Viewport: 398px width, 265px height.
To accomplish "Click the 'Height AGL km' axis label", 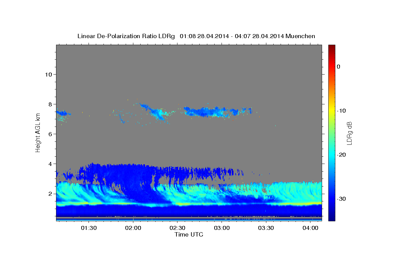I will [x=38, y=133].
